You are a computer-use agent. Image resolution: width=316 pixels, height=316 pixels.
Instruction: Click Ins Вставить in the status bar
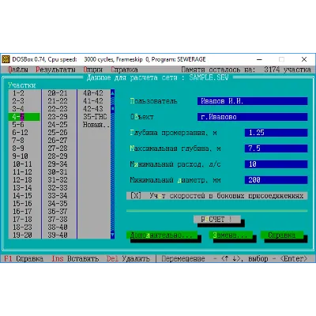click(x=75, y=258)
